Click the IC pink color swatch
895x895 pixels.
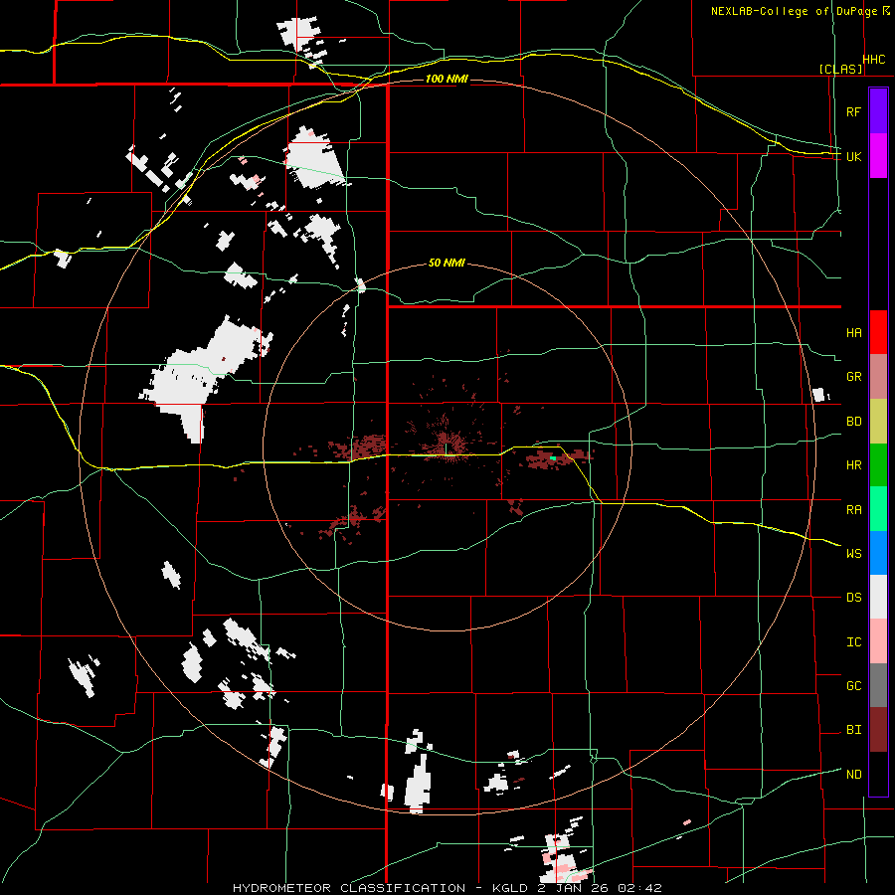(878, 641)
